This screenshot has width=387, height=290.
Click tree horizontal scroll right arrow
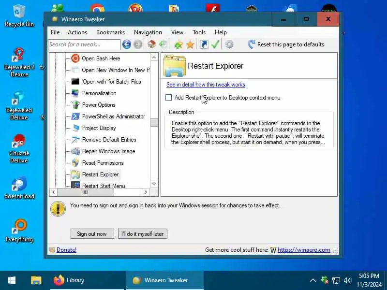tap(146, 192)
